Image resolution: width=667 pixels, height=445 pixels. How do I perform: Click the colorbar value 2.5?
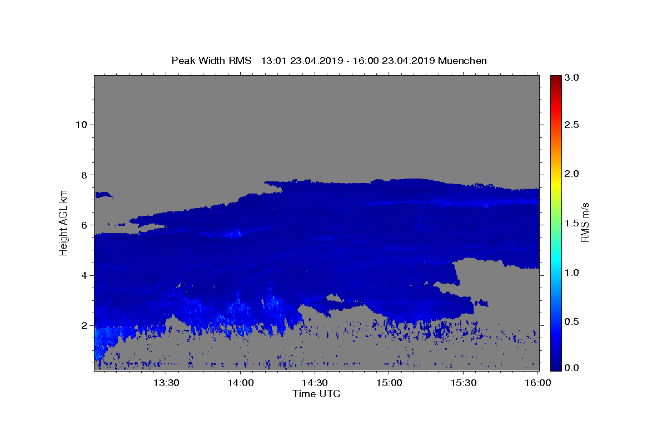click(573, 125)
